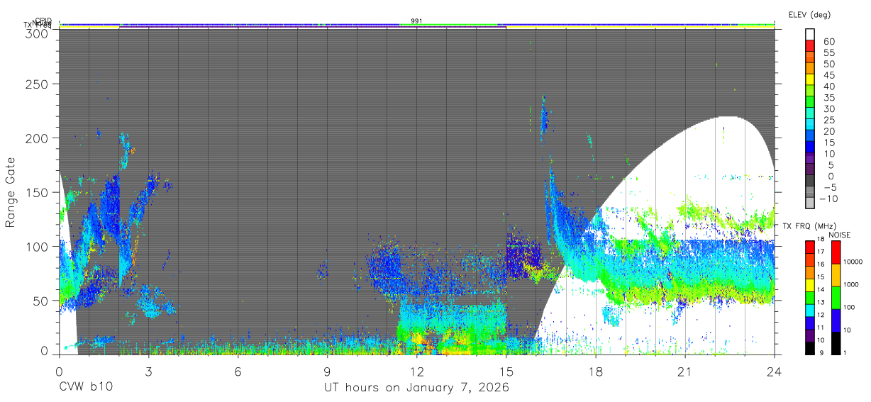871x402 pixels.
Task: Click NOISE legend value 100
Action: 849,307
